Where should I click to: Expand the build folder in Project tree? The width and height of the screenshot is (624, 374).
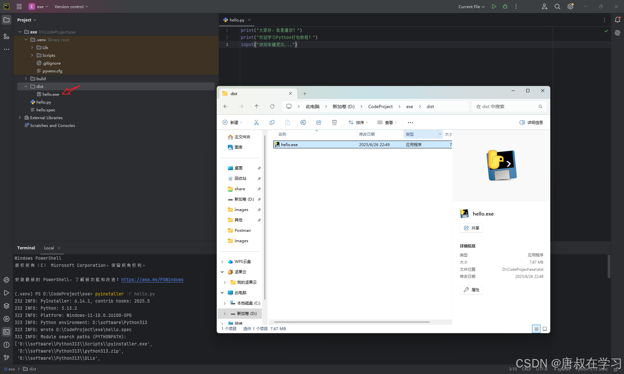[26, 79]
